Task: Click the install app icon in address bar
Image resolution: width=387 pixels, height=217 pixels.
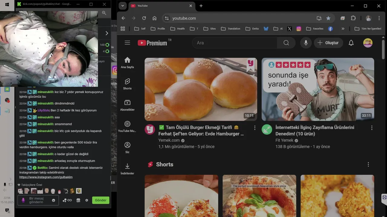Action: (319, 18)
